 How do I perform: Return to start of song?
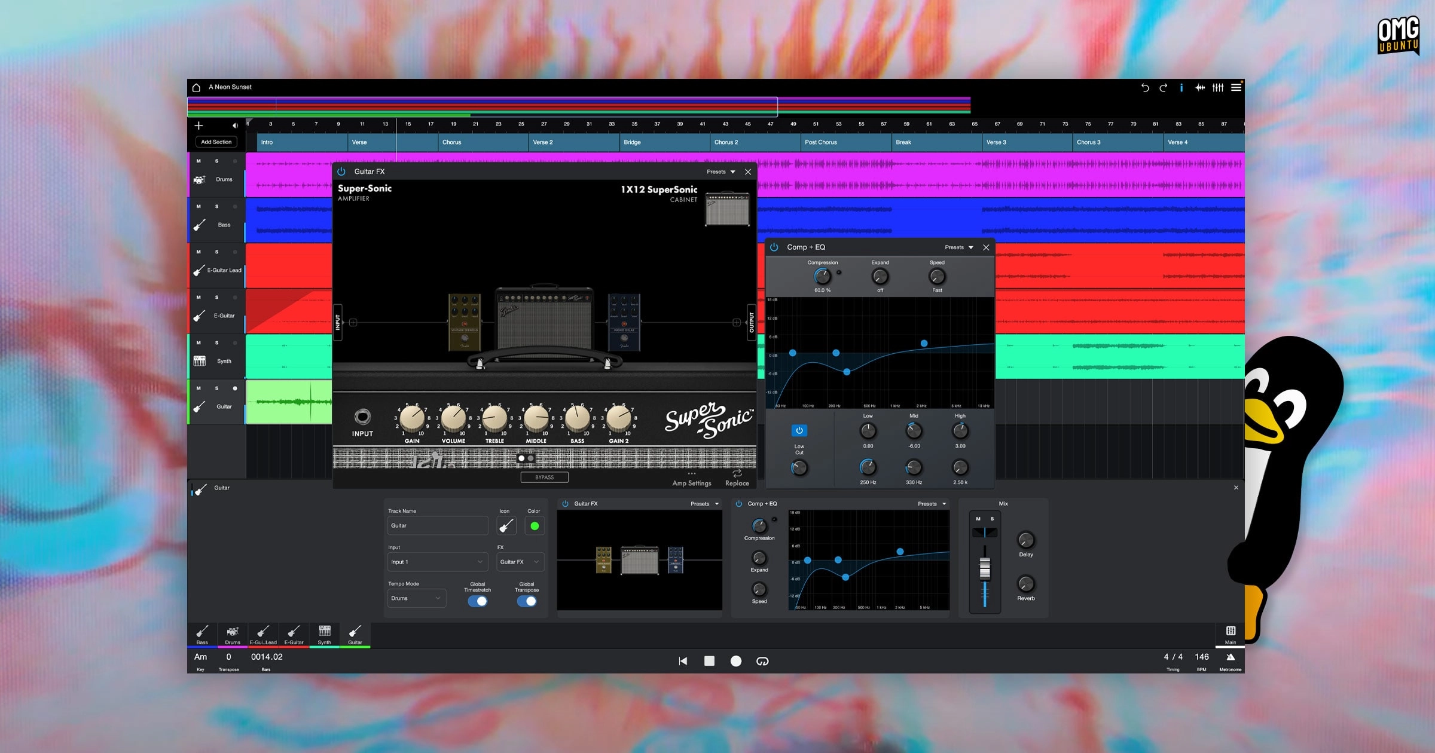pyautogui.click(x=683, y=661)
